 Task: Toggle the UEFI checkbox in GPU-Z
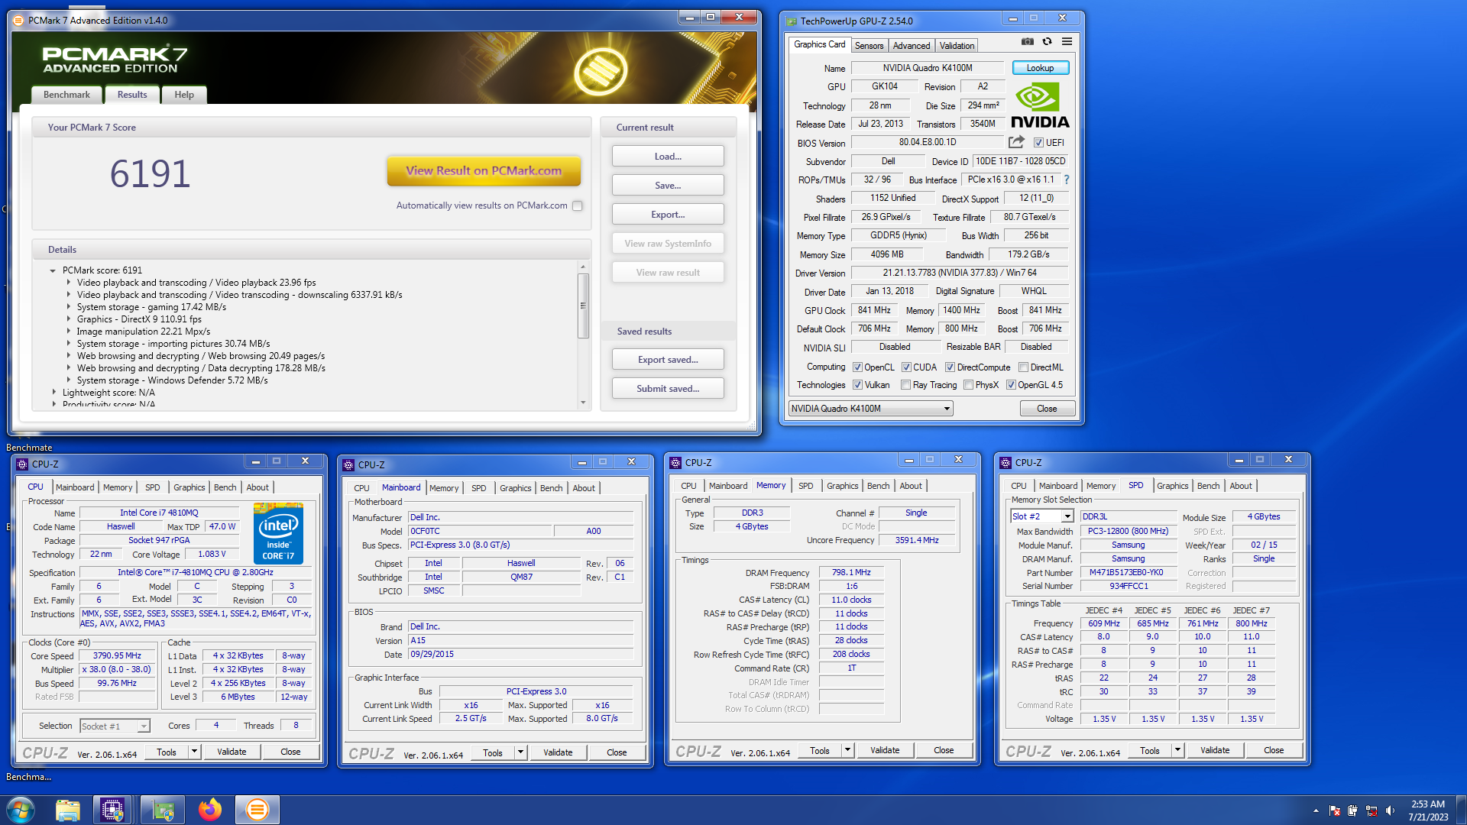(1038, 143)
